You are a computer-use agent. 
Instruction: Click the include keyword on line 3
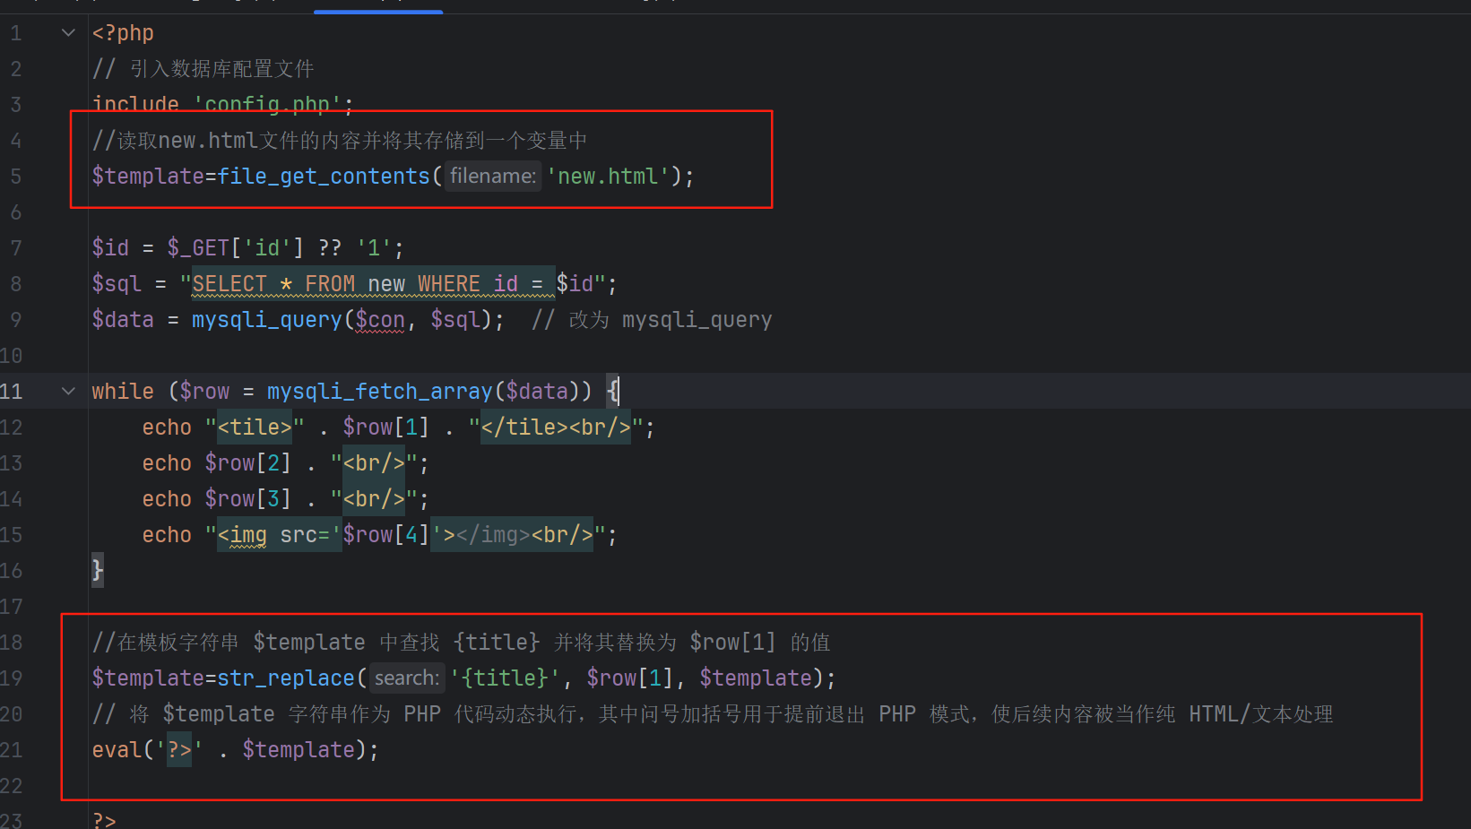click(x=135, y=104)
